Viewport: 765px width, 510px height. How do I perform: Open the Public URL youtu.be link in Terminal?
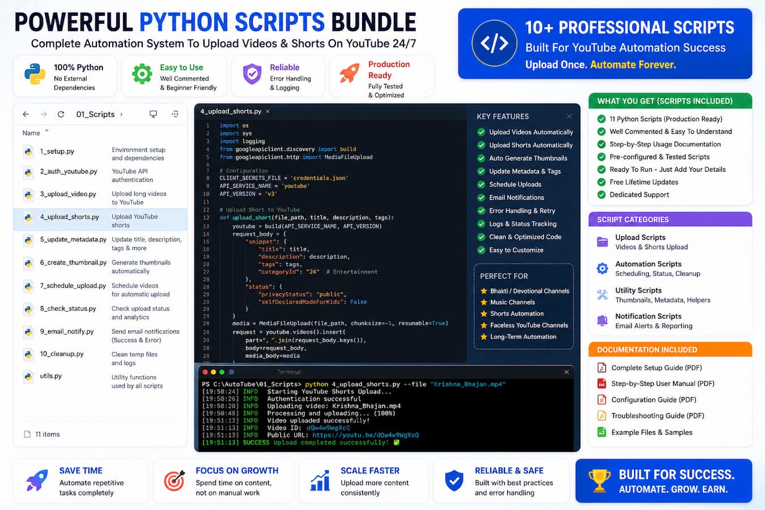tap(365, 435)
